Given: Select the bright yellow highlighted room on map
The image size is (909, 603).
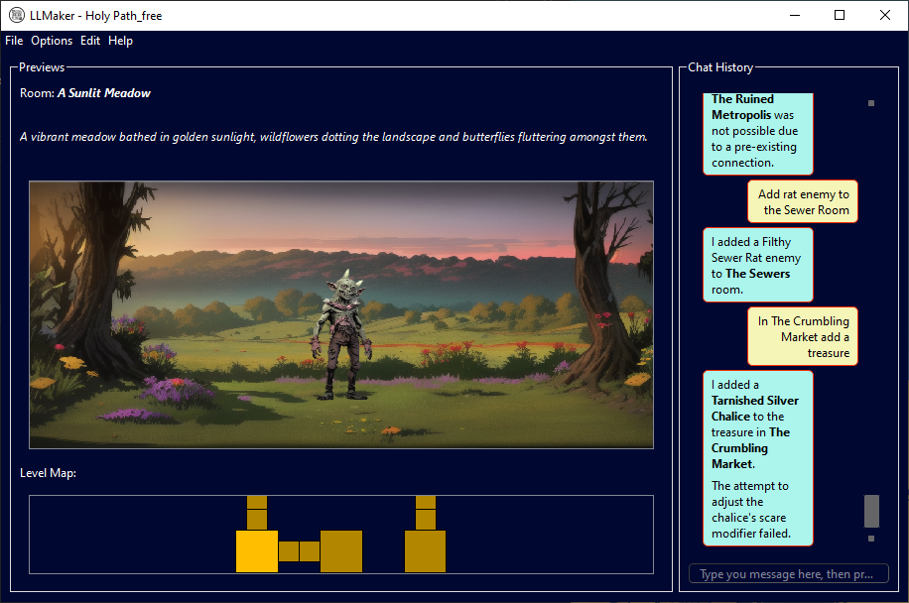Looking at the screenshot, I should 257,551.
